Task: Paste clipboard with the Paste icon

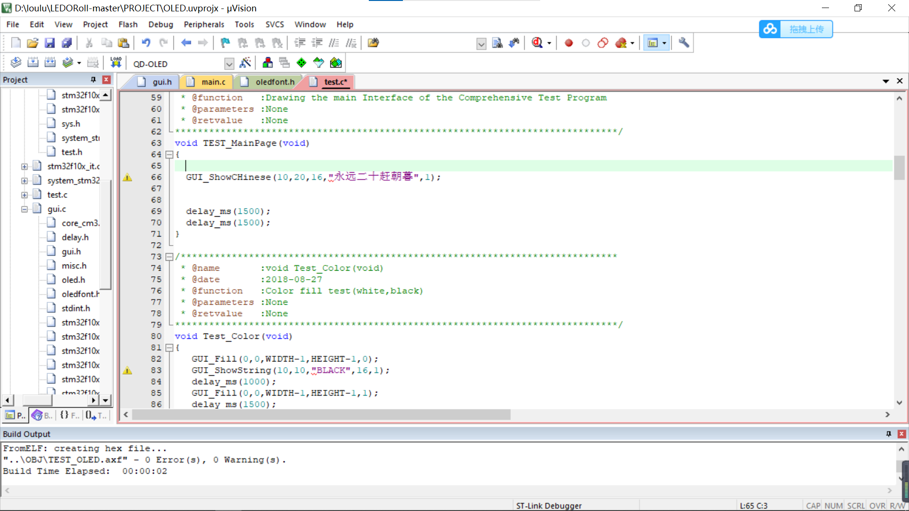Action: click(124, 43)
